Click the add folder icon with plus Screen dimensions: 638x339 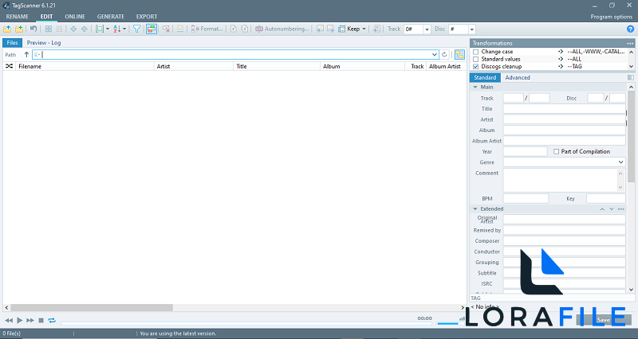pyautogui.click(x=19, y=29)
